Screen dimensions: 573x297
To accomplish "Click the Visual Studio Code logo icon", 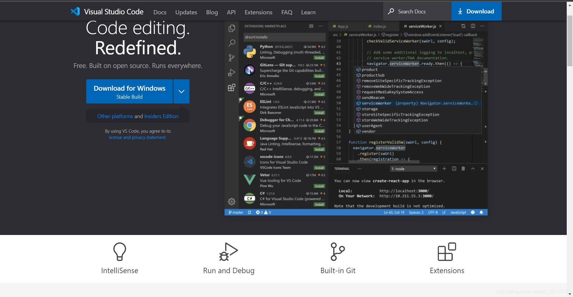I will [x=75, y=11].
